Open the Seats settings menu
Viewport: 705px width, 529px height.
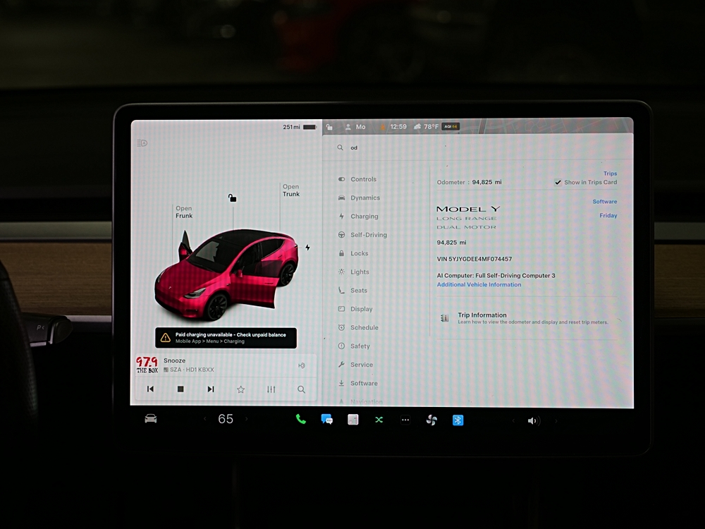353,291
